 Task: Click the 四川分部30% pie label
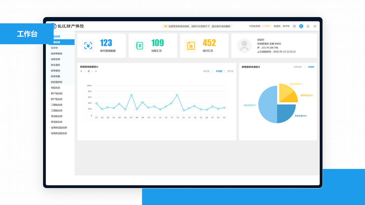(296, 84)
